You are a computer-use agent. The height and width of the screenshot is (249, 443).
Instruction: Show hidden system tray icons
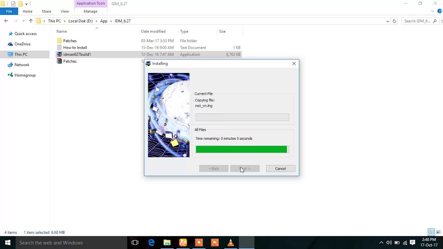tap(381, 243)
